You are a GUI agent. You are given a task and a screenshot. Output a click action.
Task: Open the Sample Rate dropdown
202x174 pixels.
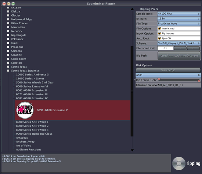(179, 14)
